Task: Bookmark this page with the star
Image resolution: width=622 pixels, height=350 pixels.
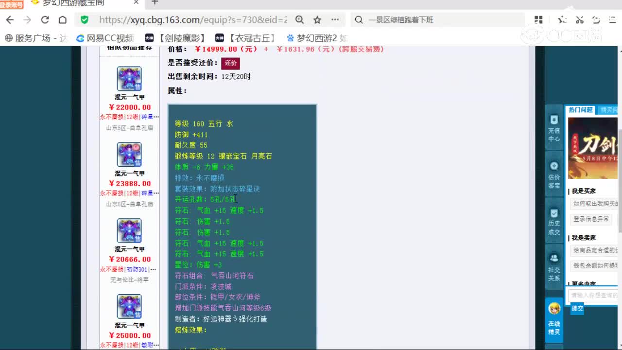Action: tap(317, 20)
